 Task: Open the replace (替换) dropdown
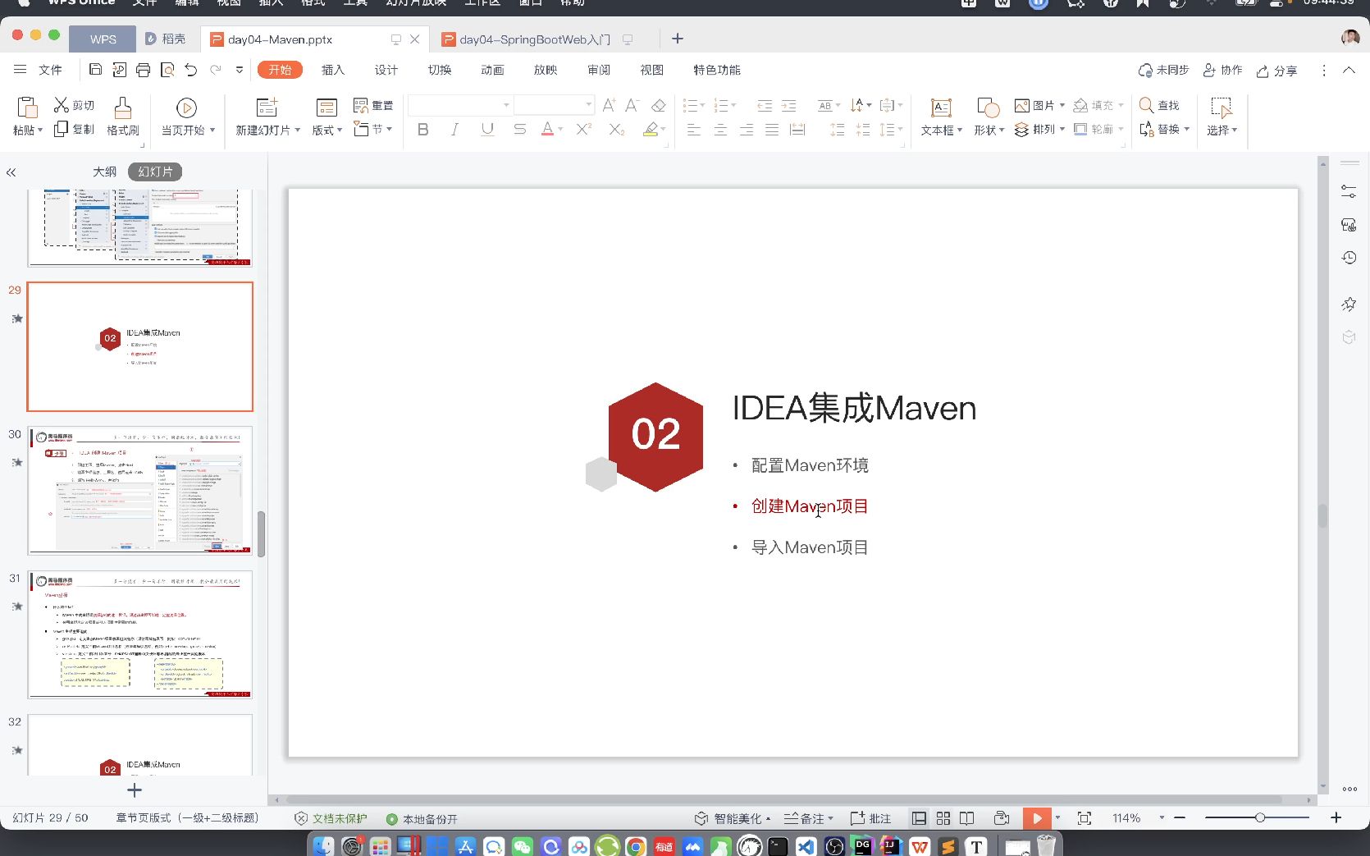pos(1187,129)
